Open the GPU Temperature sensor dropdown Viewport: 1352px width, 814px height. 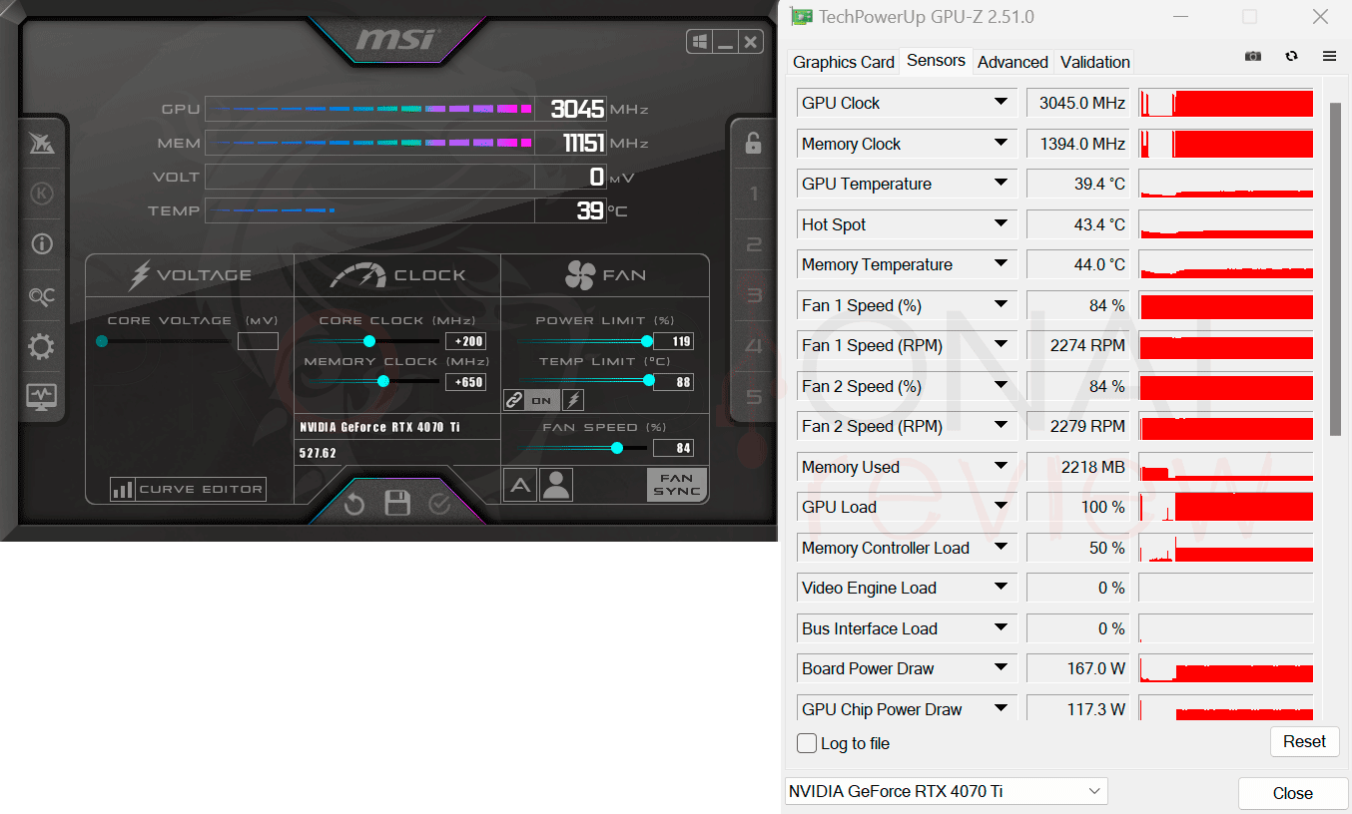coord(1001,183)
